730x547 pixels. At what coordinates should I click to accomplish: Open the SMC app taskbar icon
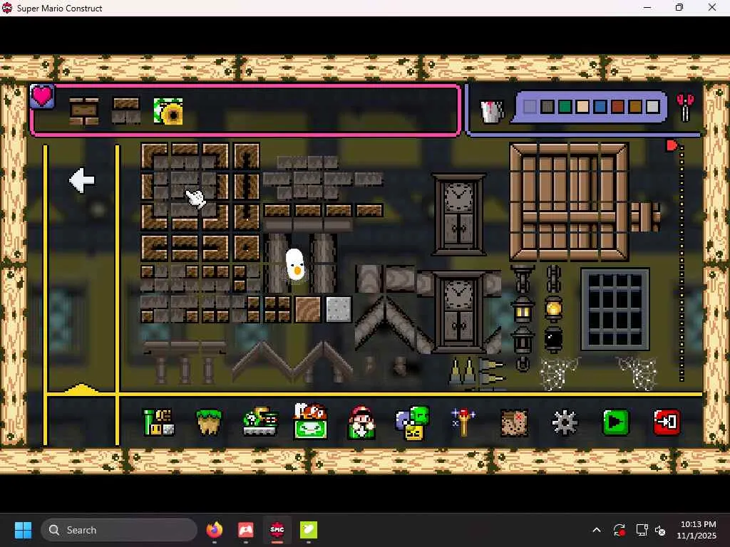point(277,530)
